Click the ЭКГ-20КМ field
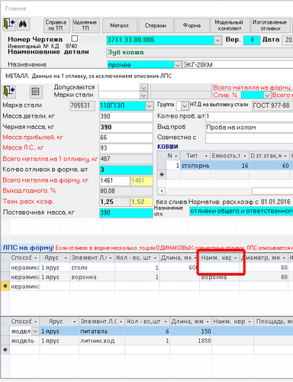 coord(237,65)
